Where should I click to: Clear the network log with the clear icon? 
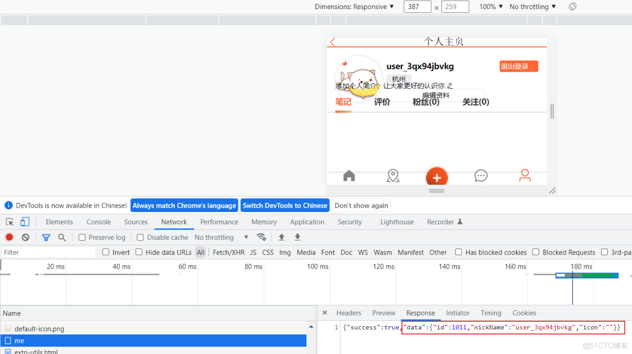coord(25,237)
